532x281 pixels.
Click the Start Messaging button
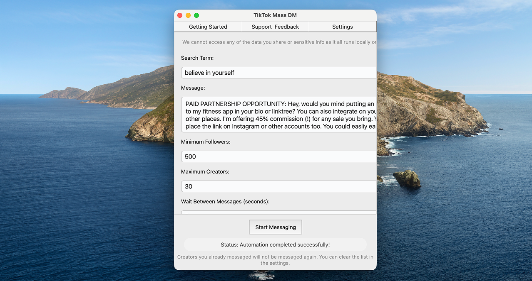276,227
